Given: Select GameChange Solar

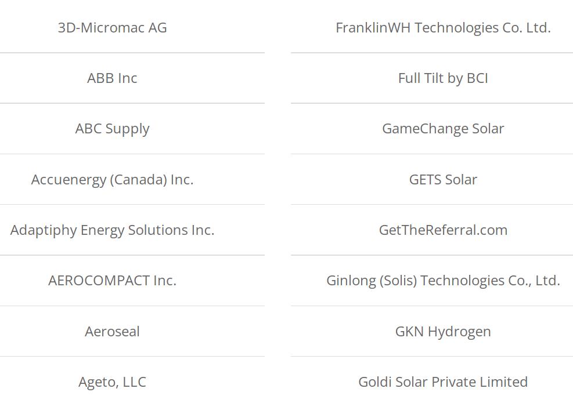Looking at the screenshot, I should coord(443,129).
